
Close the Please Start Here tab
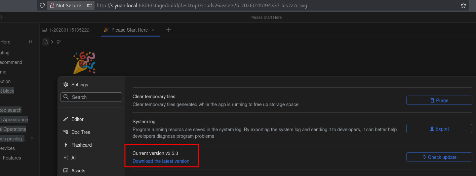[153, 30]
